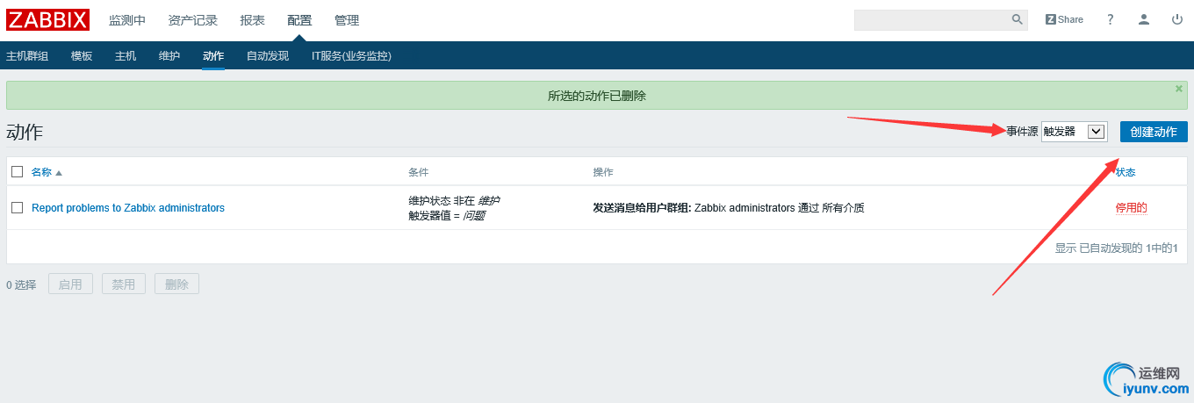Open the Zabbix Share link

click(1064, 19)
